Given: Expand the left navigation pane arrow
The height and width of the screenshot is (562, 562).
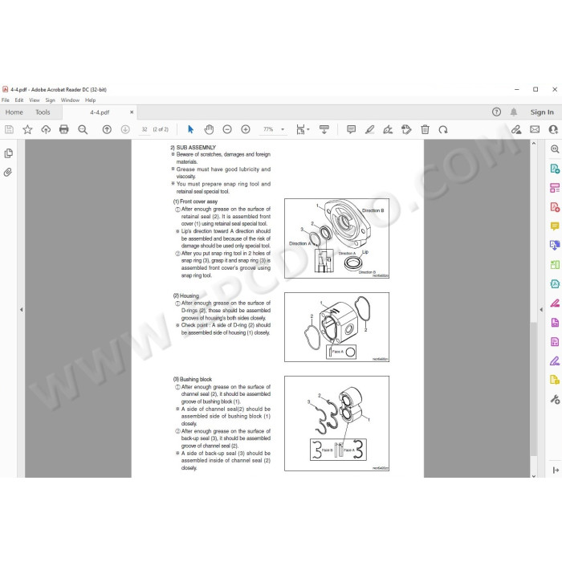Looking at the screenshot, I should click(x=21, y=309).
